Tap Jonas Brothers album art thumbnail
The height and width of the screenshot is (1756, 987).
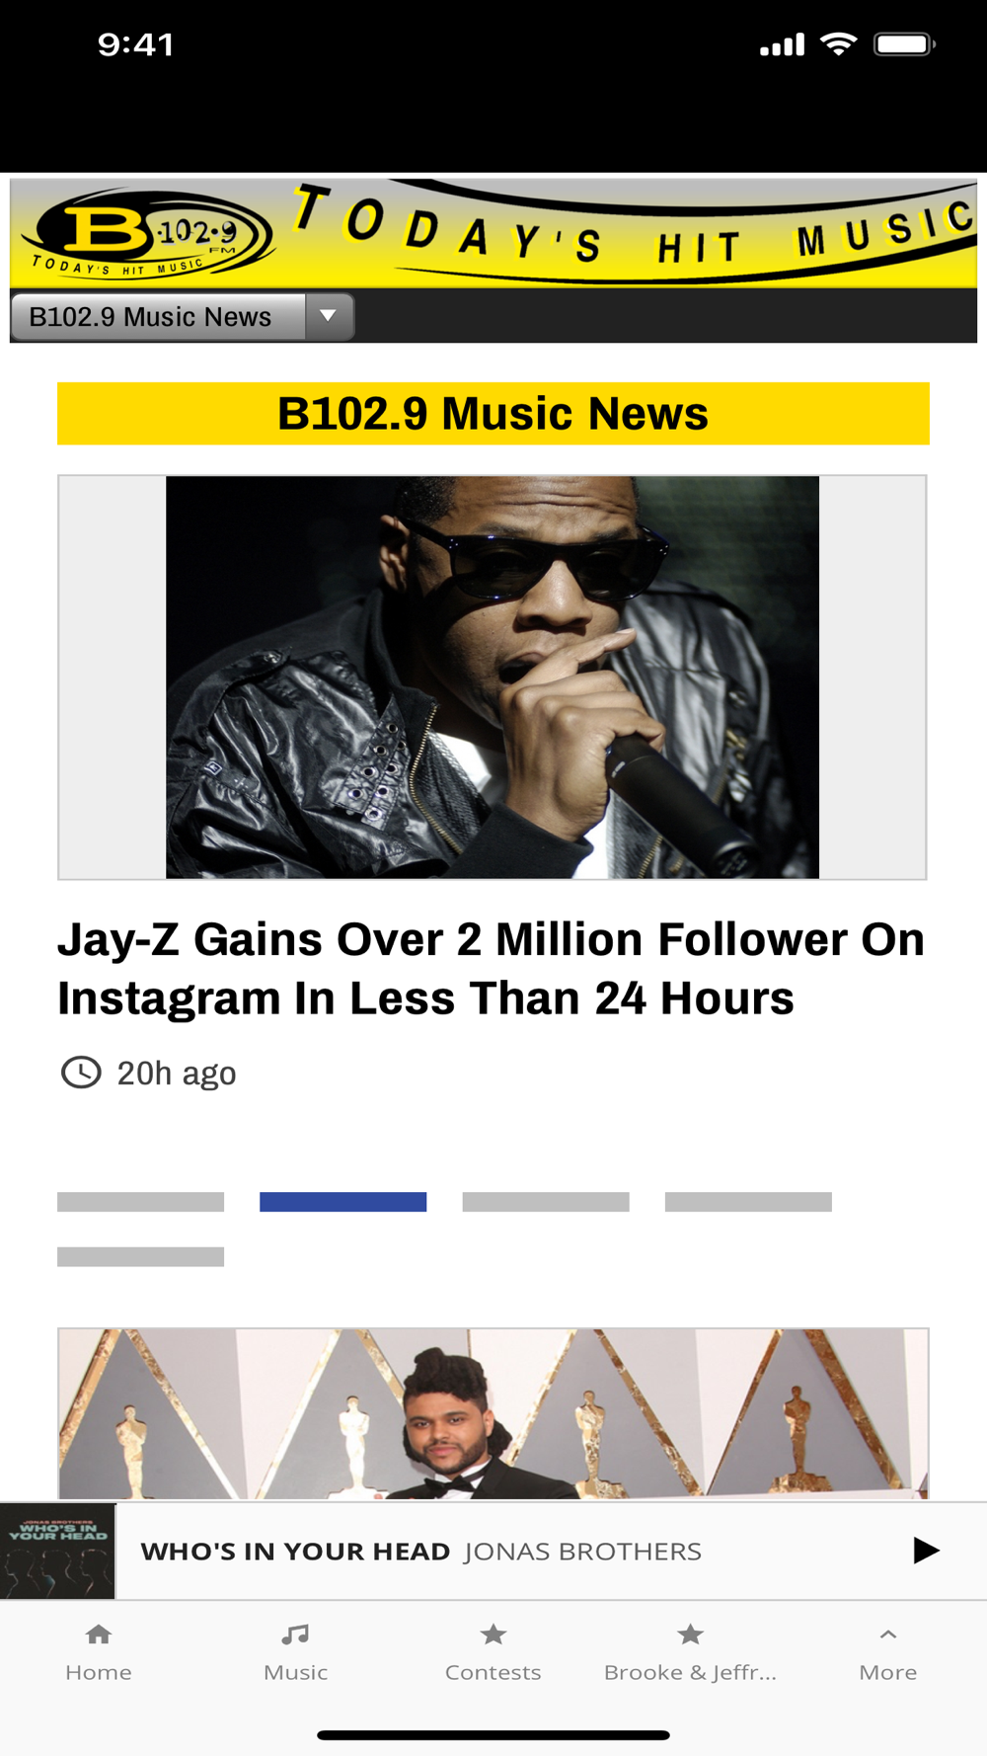tap(57, 1551)
